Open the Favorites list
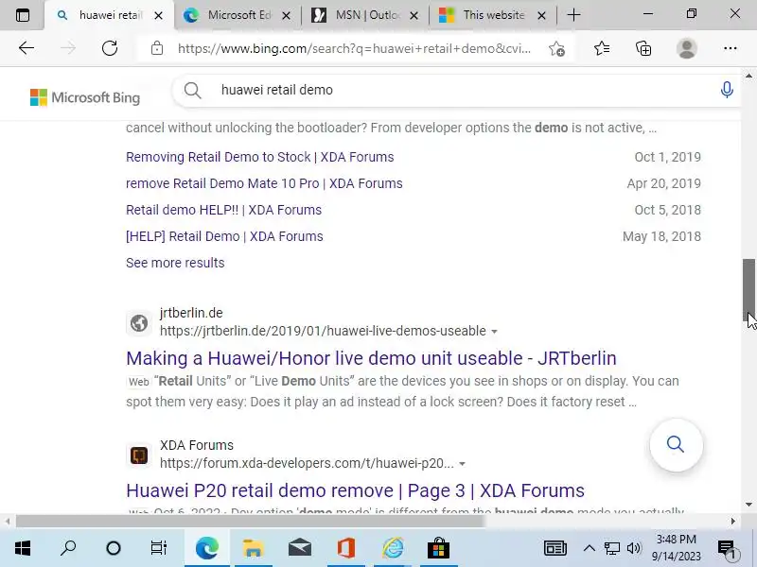This screenshot has width=757, height=567. tap(602, 48)
